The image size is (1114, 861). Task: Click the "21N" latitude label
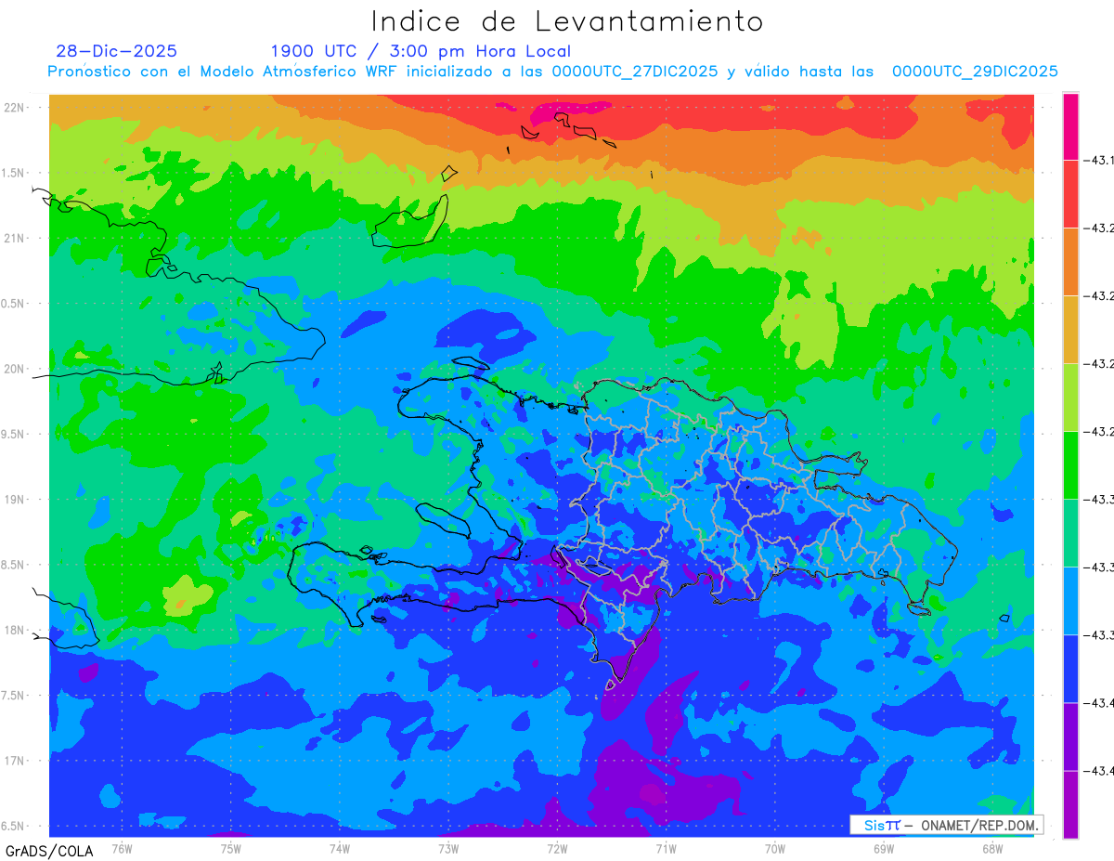(x=15, y=238)
